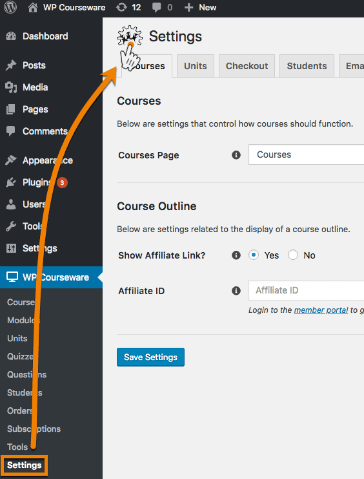Click the plus icon next to New
The image size is (364, 479).
coord(189,8)
